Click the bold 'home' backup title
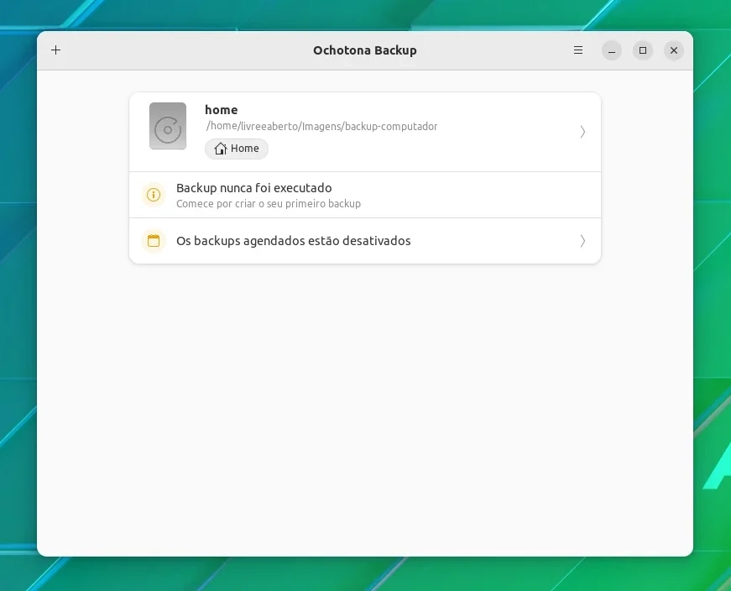 [222, 110]
